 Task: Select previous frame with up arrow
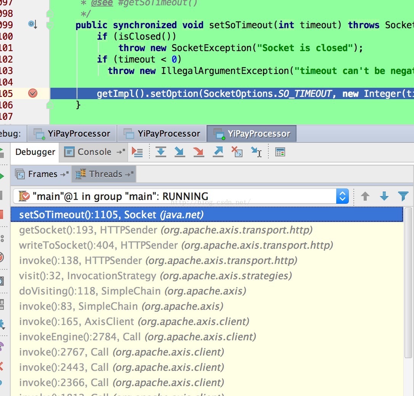coord(365,196)
